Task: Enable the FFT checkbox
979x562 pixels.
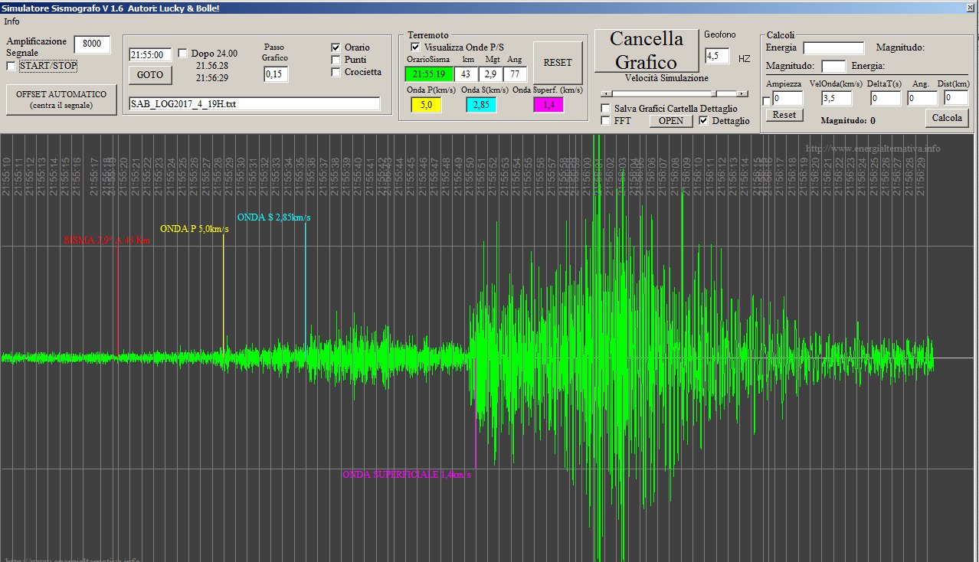Action: point(606,121)
